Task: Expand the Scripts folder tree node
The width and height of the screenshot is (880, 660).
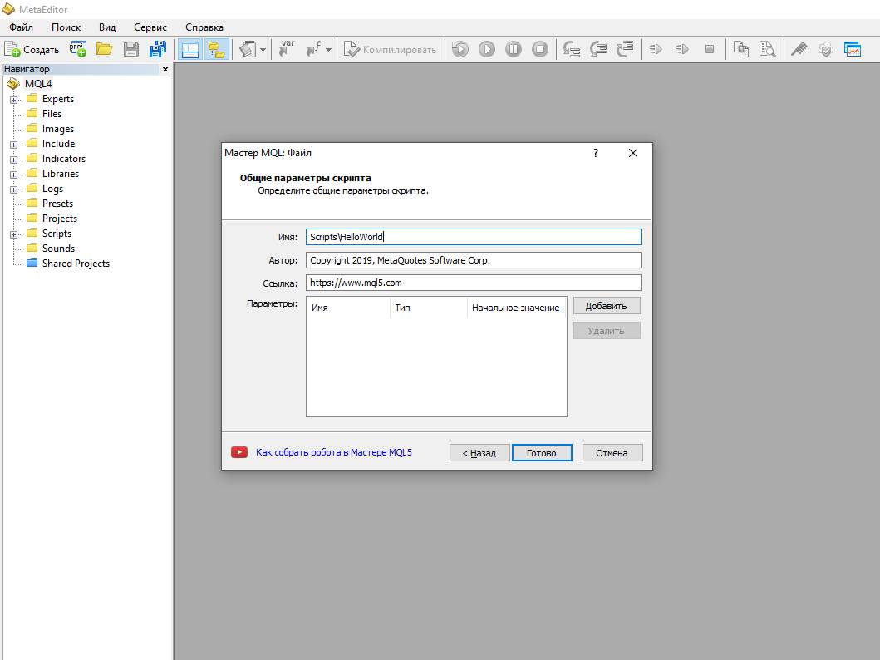Action: click(14, 234)
